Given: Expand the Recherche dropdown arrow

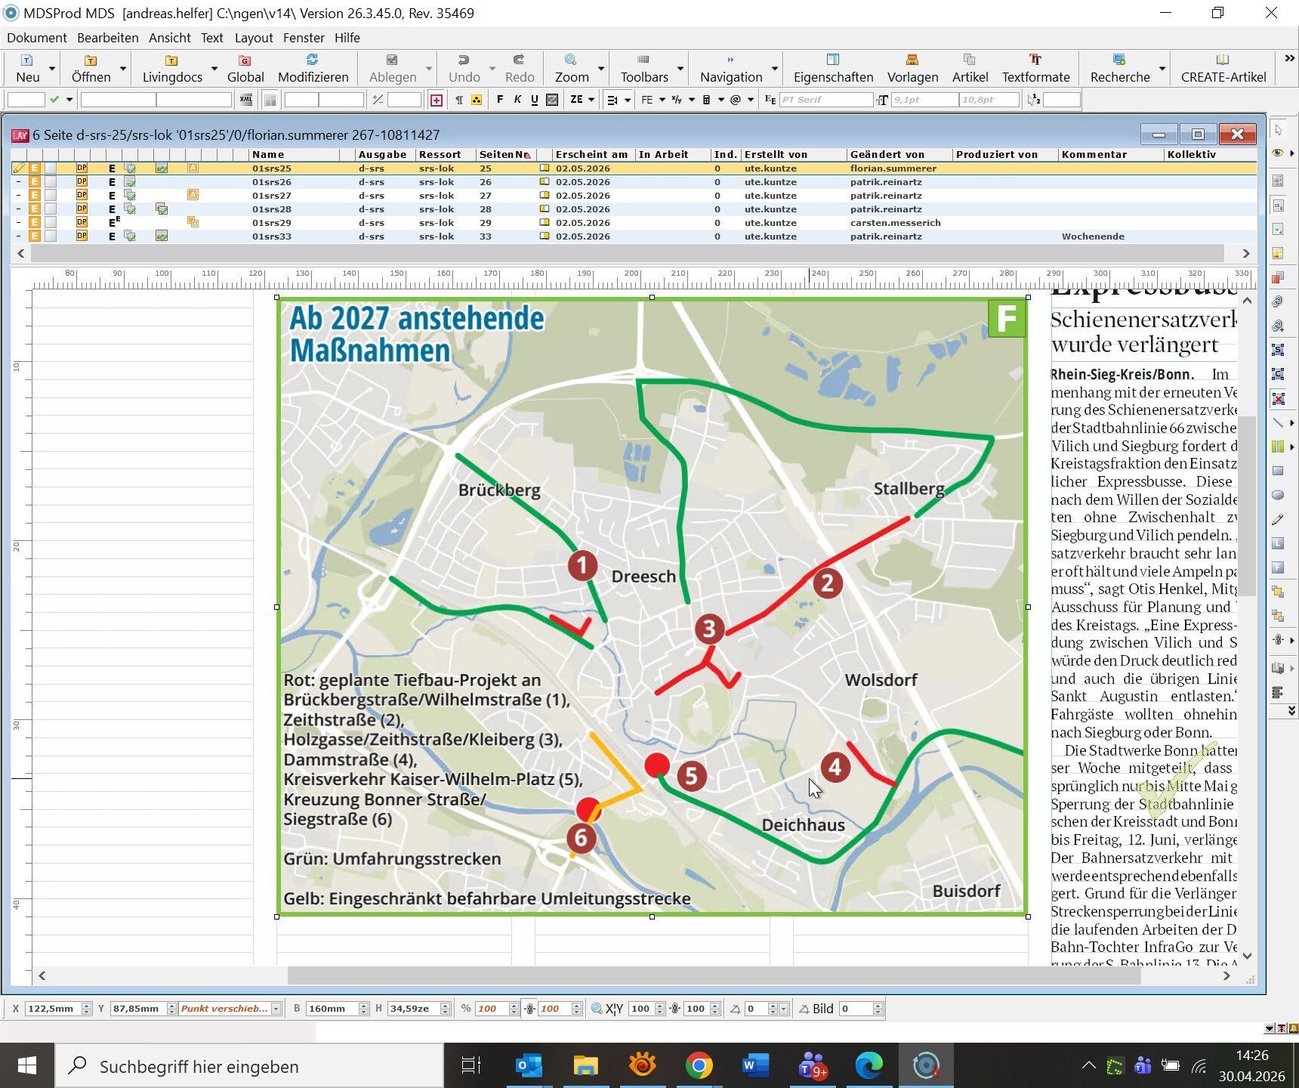Looking at the screenshot, I should point(1162,69).
